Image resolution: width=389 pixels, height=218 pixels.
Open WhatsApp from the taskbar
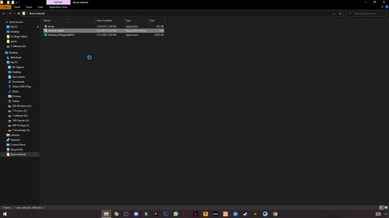point(176,214)
